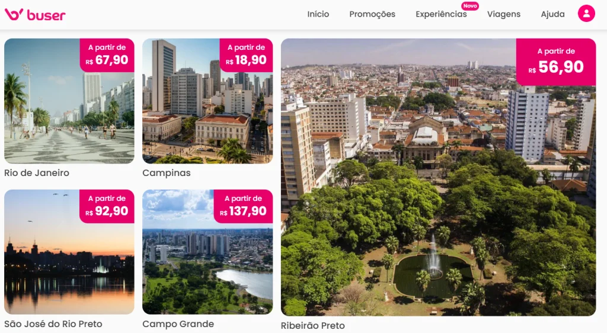The height and width of the screenshot is (333, 607).
Task: Open the user profile icon
Action: point(586,14)
